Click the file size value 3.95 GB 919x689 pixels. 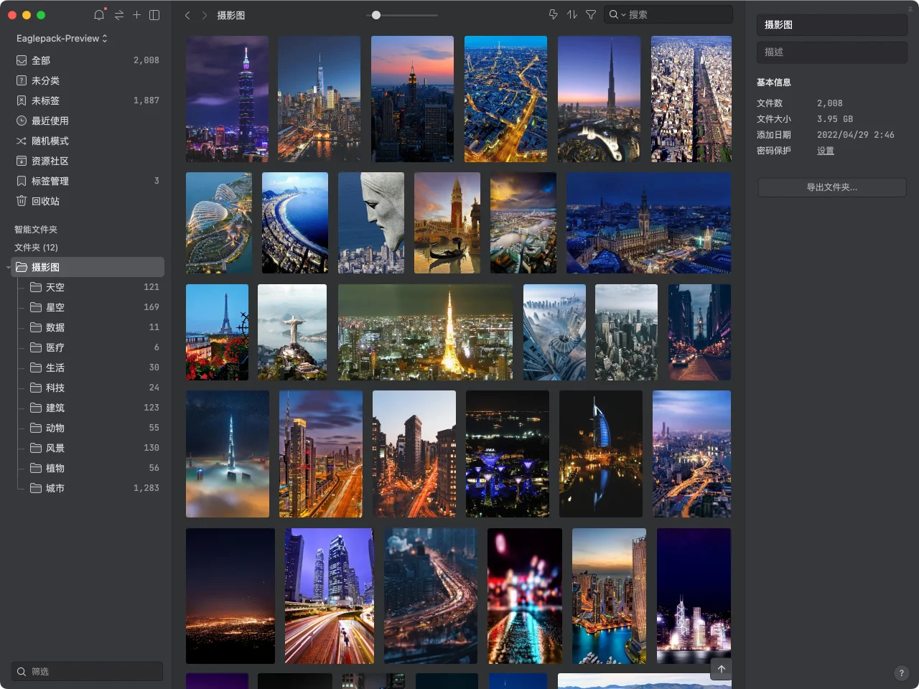coord(835,119)
